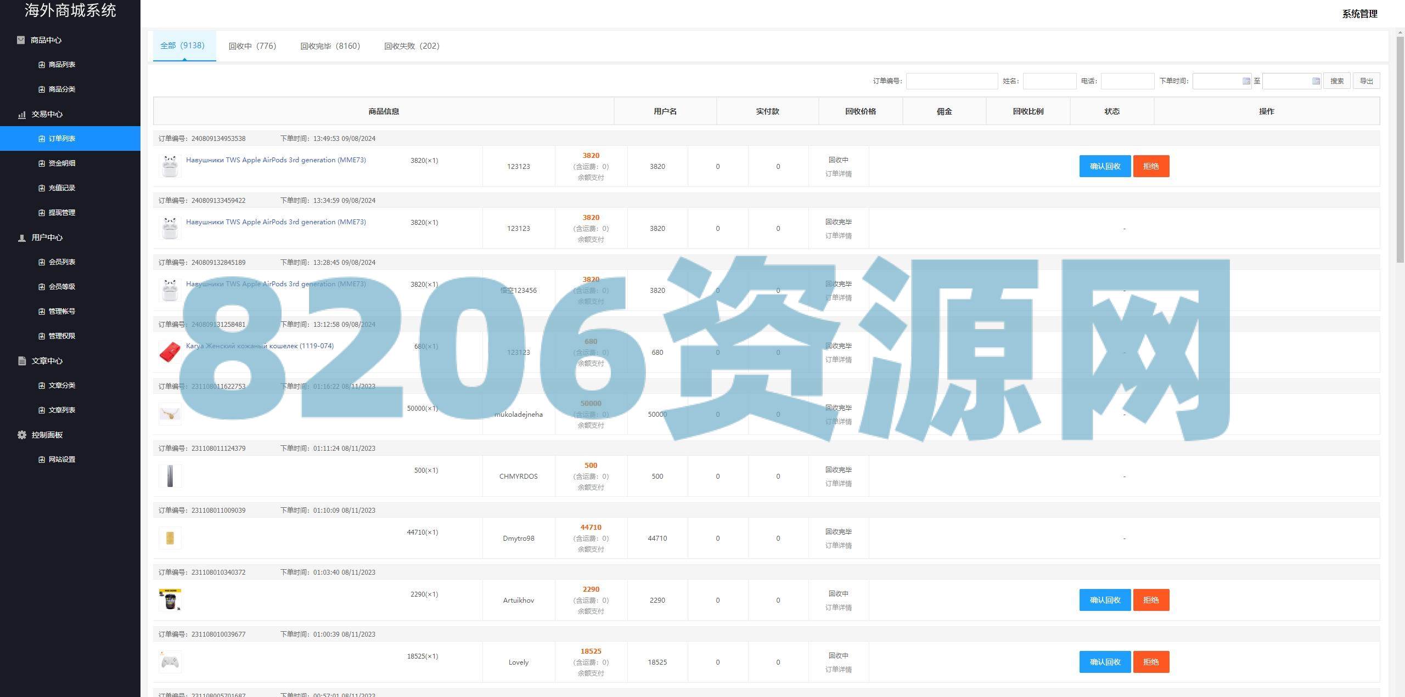
Task: Open 订单详情 link for user Lovely's order
Action: pos(838,670)
